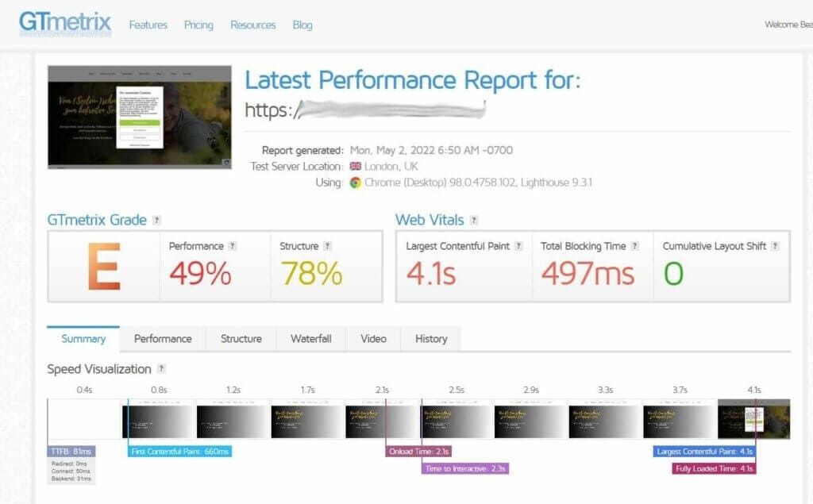Click the Welcome text in the header

click(788, 25)
